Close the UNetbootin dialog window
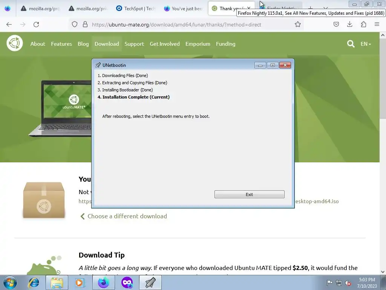The height and width of the screenshot is (290, 386). [x=285, y=65]
